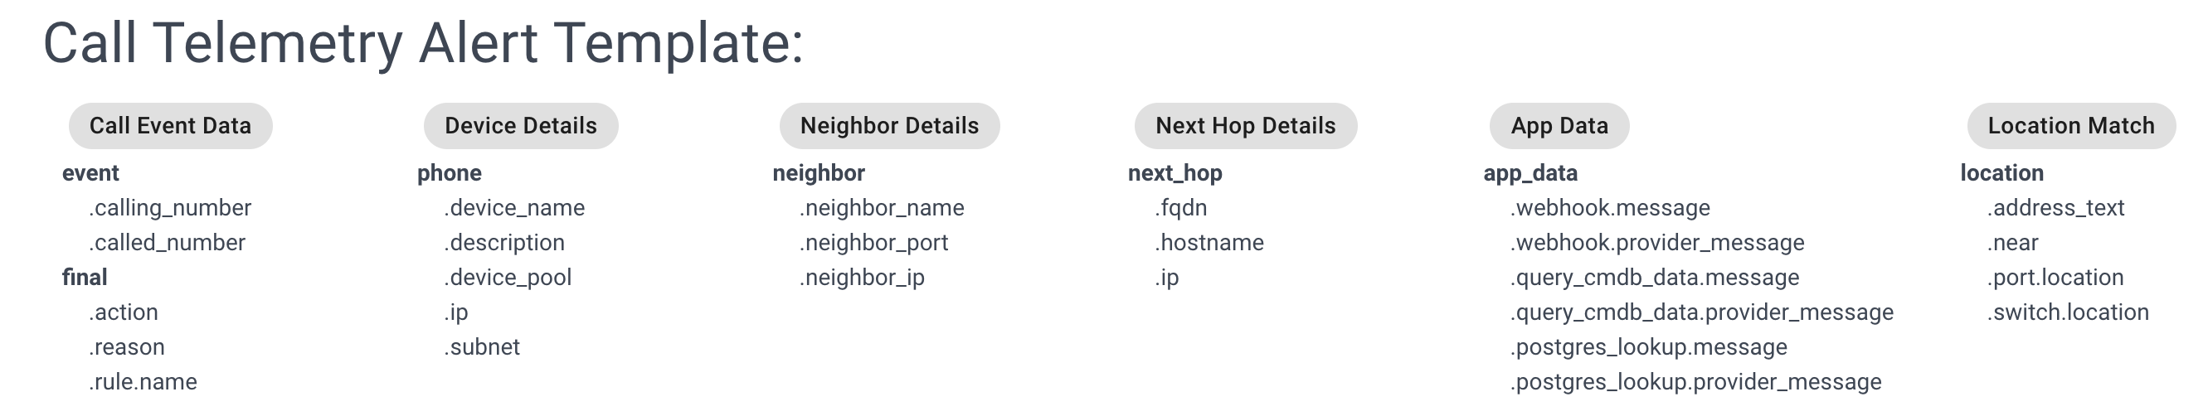Click the .neighbor_port variable
2208x416 pixels.
point(873,243)
